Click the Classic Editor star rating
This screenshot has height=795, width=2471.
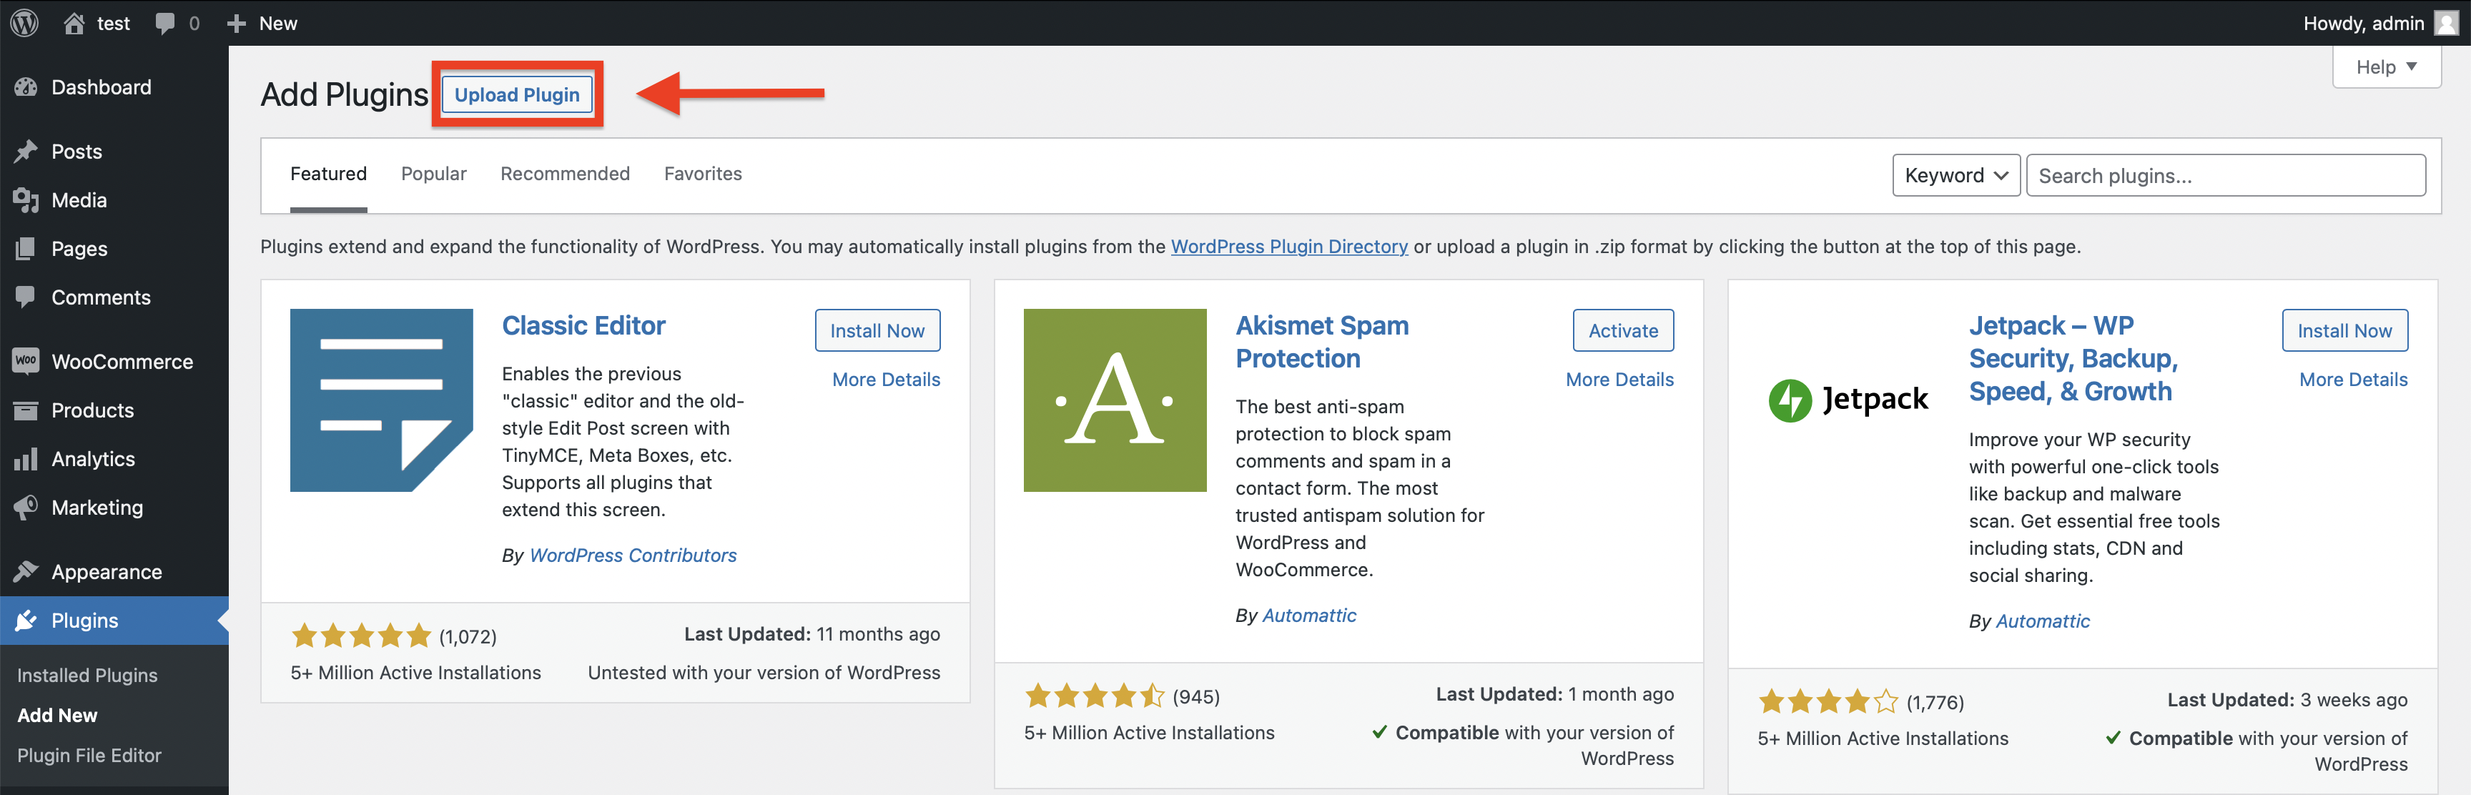(360, 636)
